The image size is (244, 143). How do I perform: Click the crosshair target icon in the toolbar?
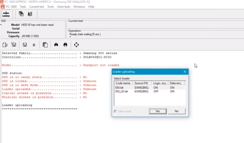pyautogui.click(x=76, y=45)
